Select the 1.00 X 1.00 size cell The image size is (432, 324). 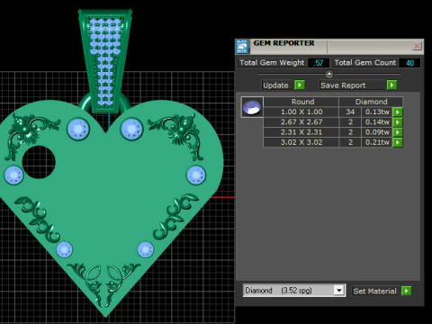pyautogui.click(x=301, y=112)
